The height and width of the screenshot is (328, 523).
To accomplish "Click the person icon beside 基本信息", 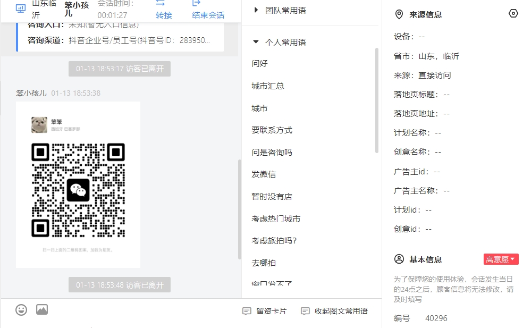I will click(x=399, y=259).
